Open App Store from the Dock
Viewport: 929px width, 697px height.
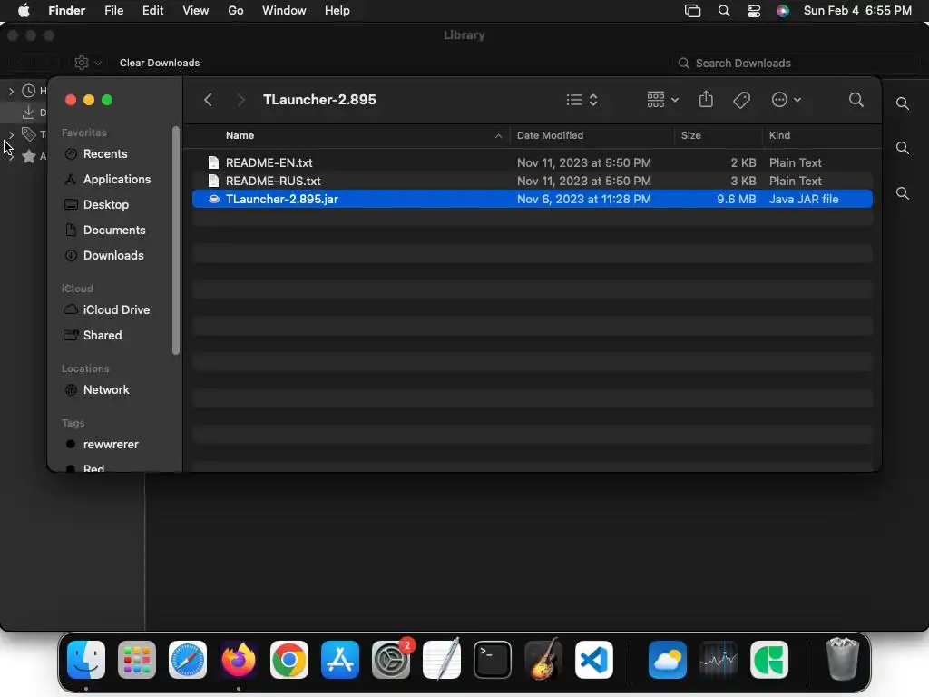[340, 660]
